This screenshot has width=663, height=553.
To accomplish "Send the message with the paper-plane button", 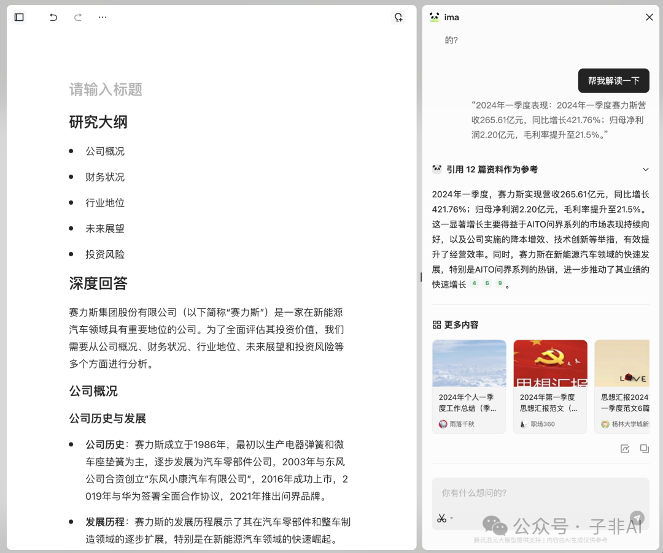I will tap(637, 517).
